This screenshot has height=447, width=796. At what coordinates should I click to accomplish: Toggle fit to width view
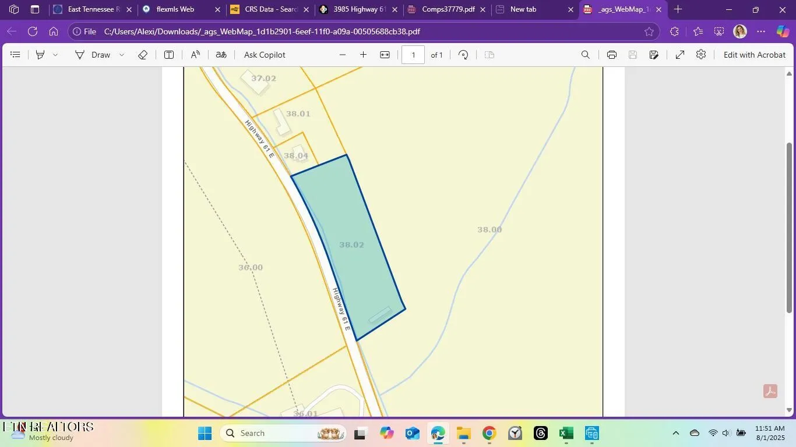point(385,55)
